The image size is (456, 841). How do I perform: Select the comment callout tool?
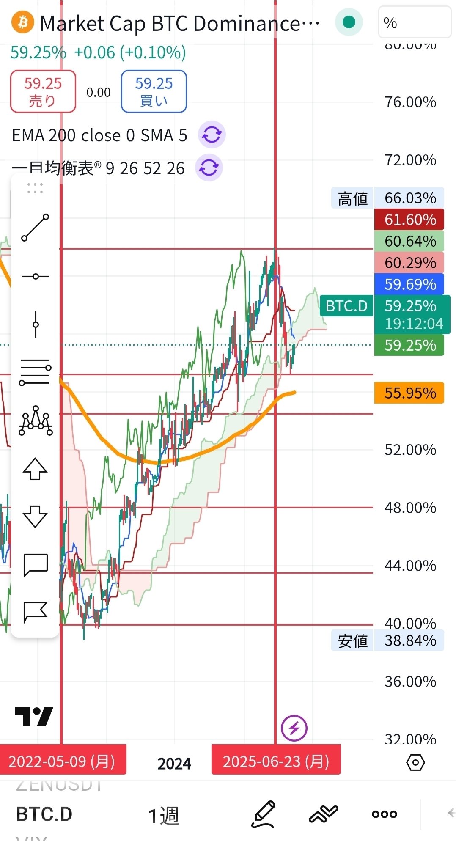point(36,565)
